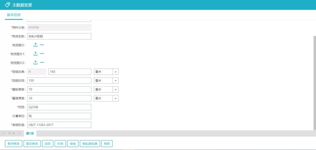Click the tag icon beside 主数据变更 title
Viewport: 316px width, 150px height.
tap(7, 5)
